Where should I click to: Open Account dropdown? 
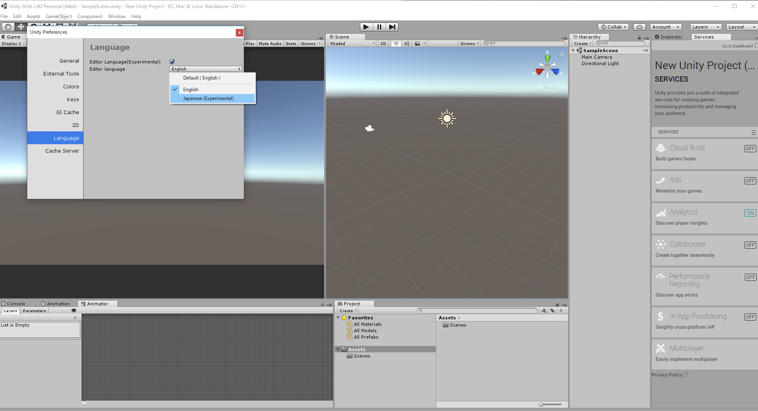(666, 27)
